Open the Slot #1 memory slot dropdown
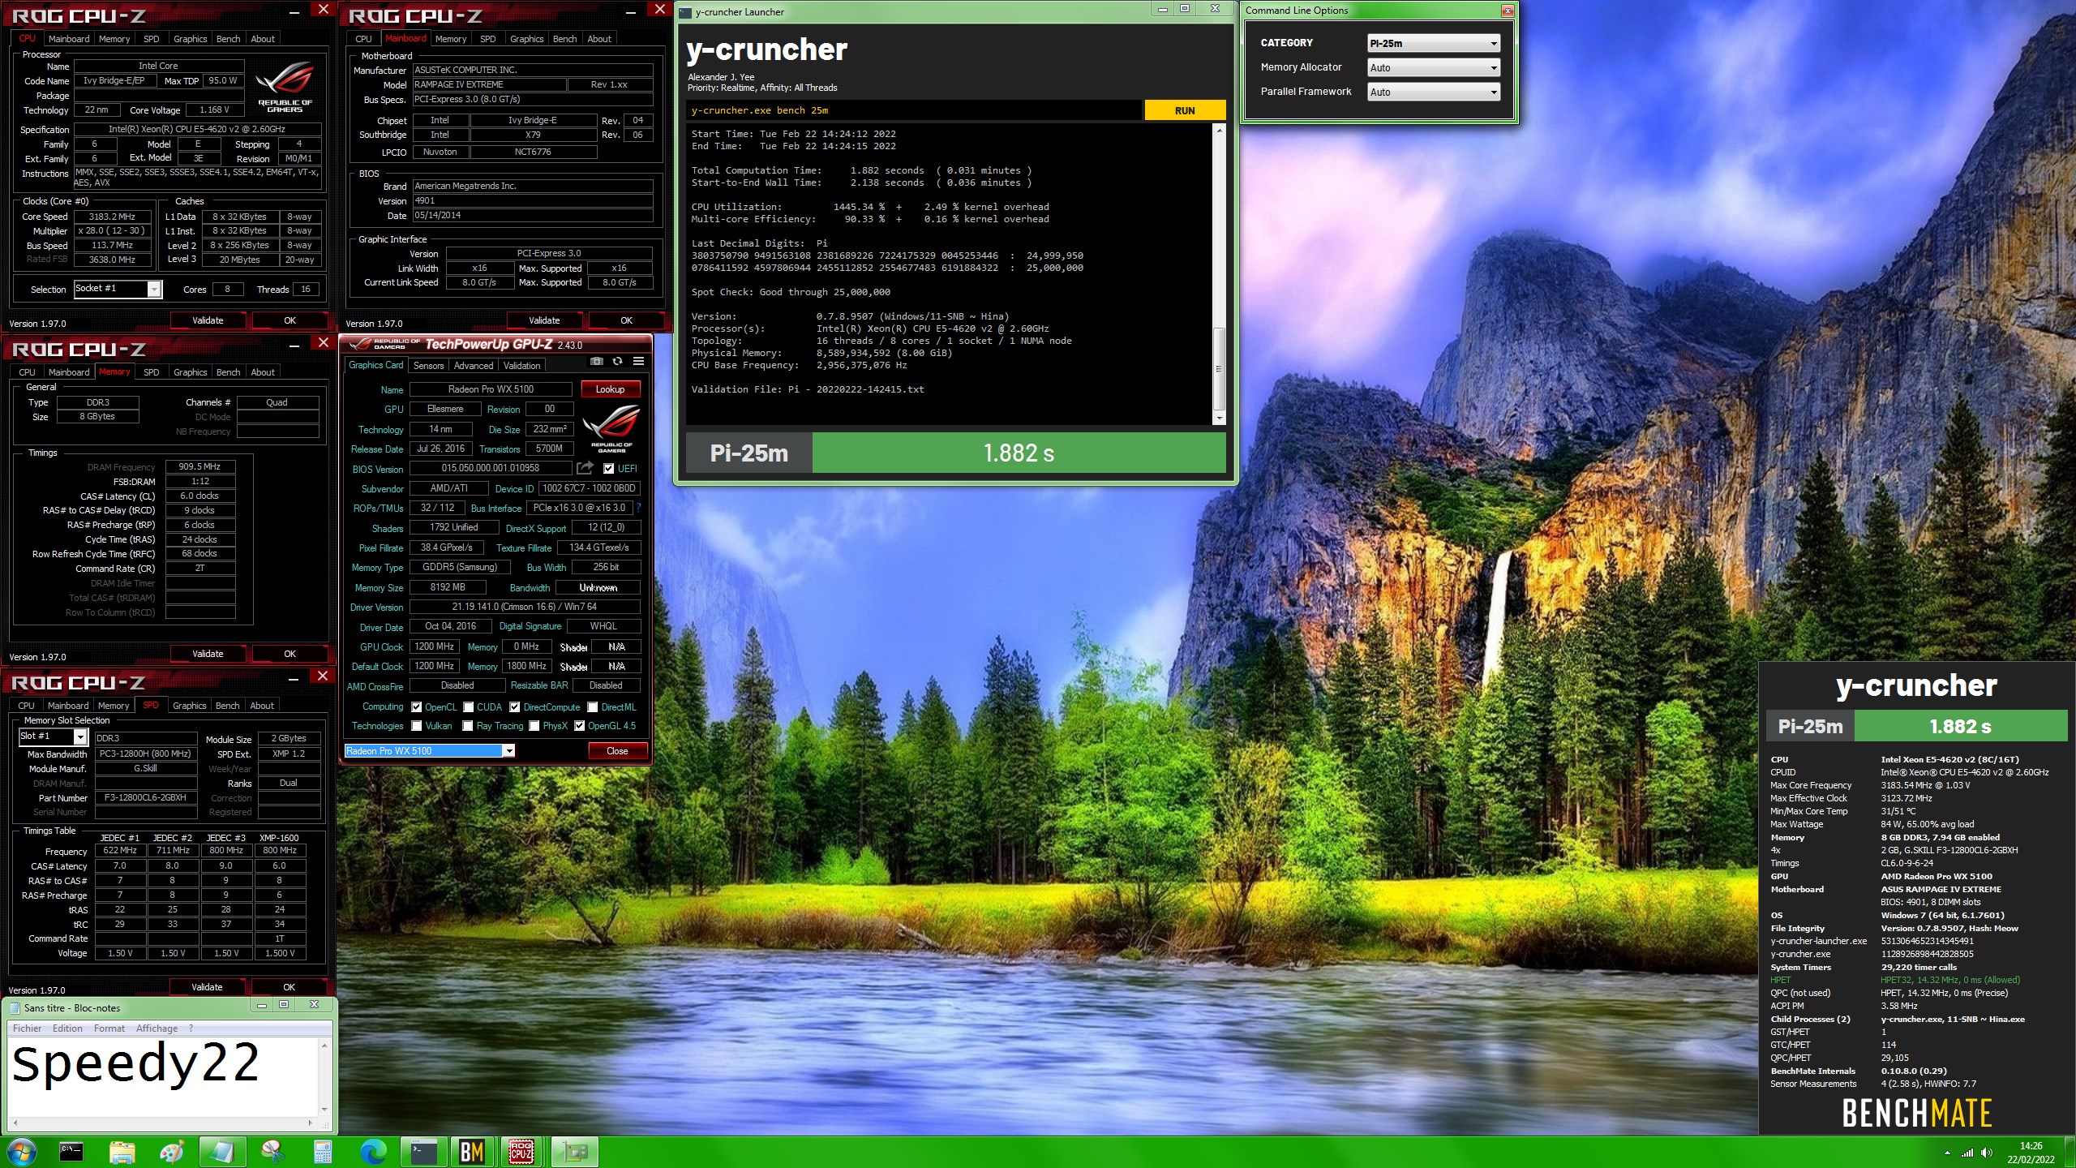Viewport: 2076px width, 1168px height. (x=53, y=736)
